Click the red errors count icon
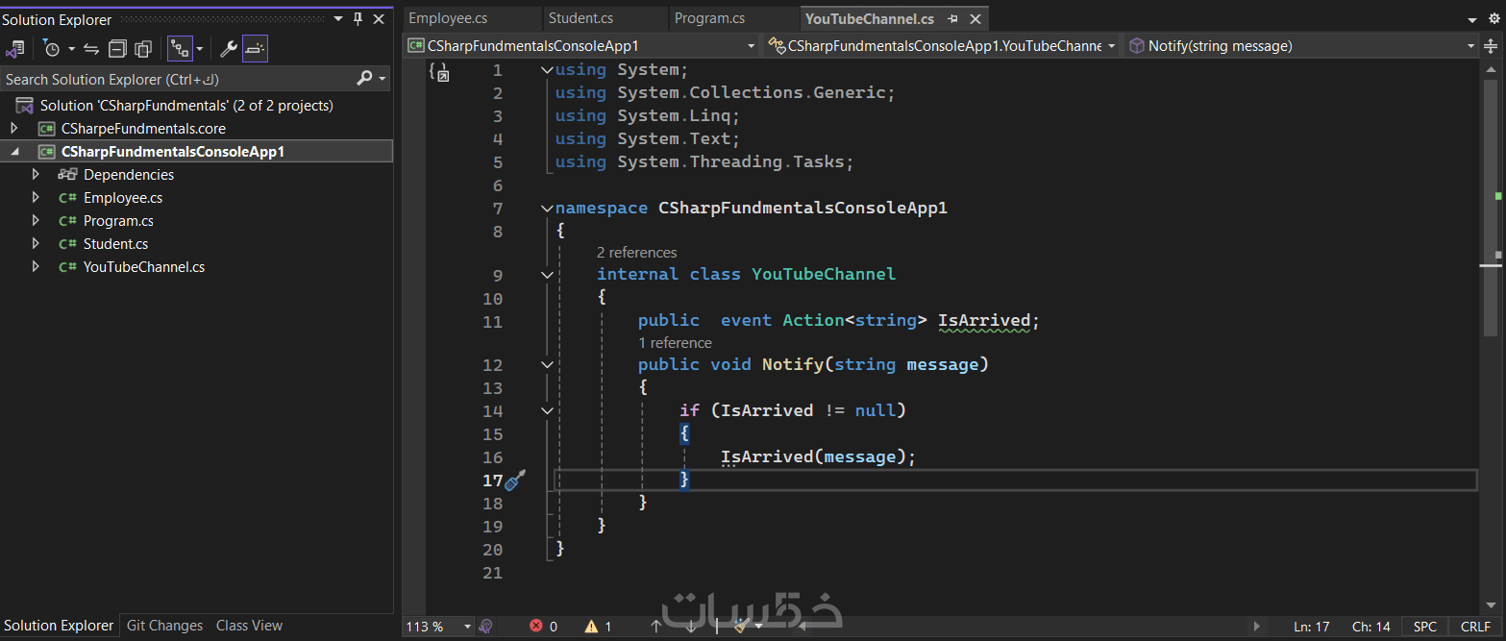The image size is (1506, 641). pyautogui.click(x=536, y=627)
